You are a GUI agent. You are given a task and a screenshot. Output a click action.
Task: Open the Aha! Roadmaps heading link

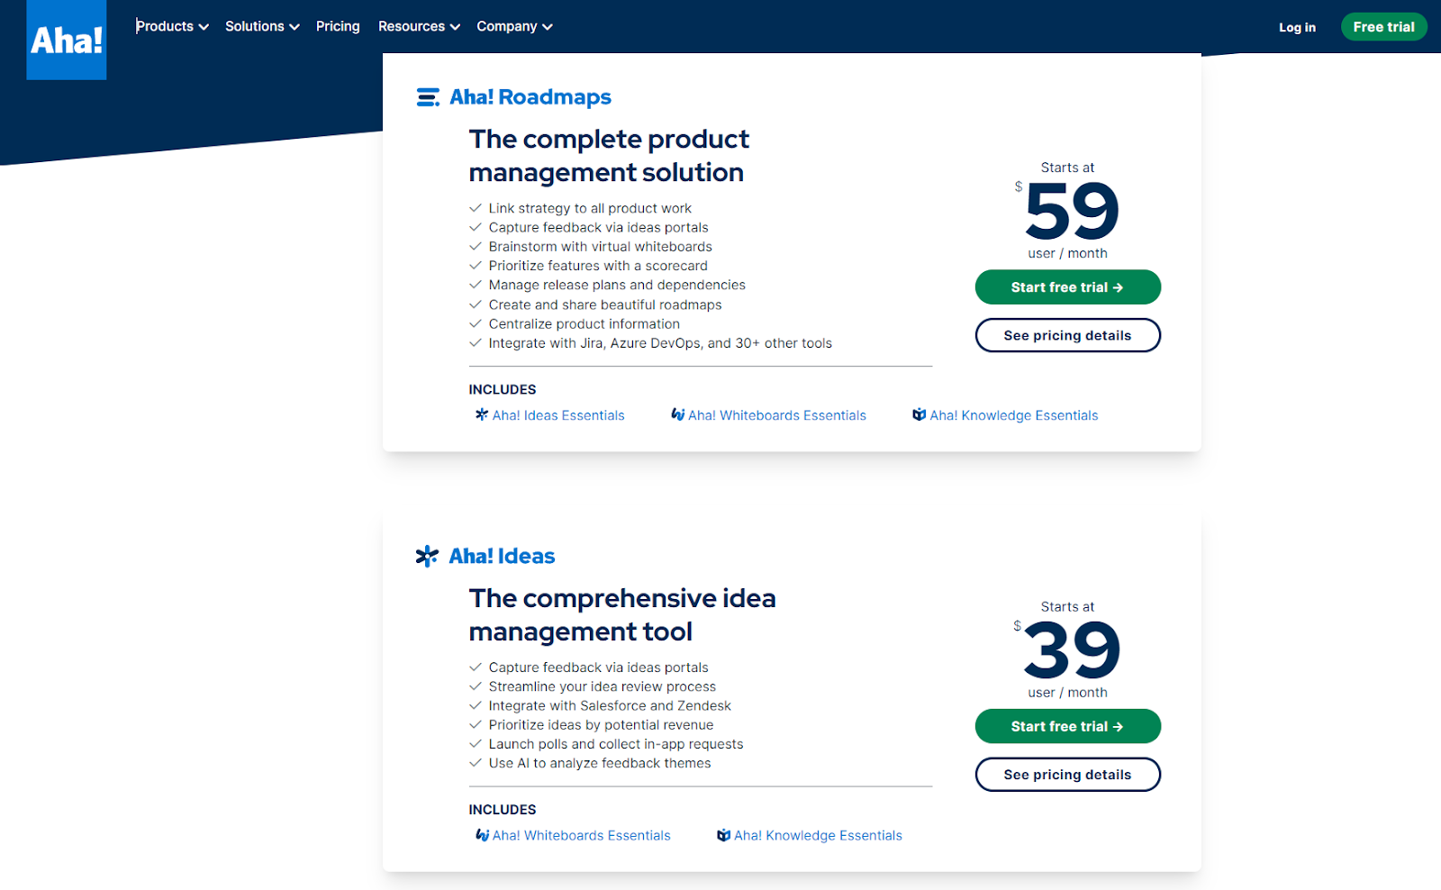tap(530, 97)
